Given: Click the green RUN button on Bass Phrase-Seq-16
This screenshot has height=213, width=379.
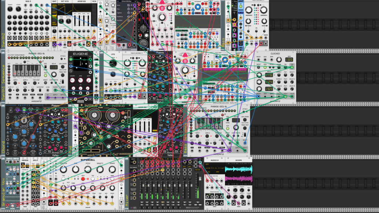Looking at the screenshot, I should tap(228, 128).
